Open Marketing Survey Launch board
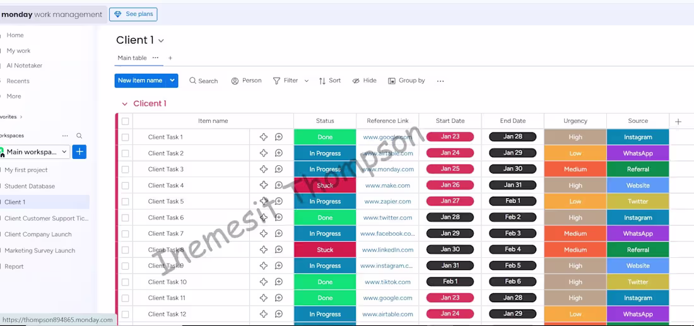Viewport: 694px width, 326px height. point(40,250)
